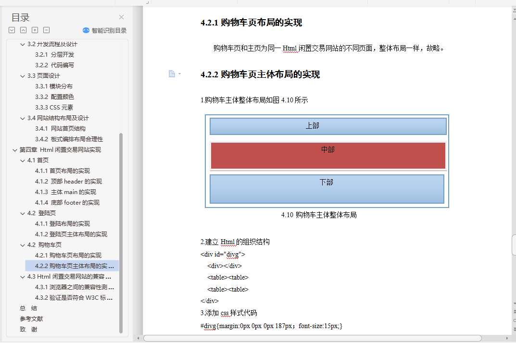This screenshot has height=343, width=516.
Task: Click the blue cloud icon beside 智能识别目录
Action: [86, 30]
